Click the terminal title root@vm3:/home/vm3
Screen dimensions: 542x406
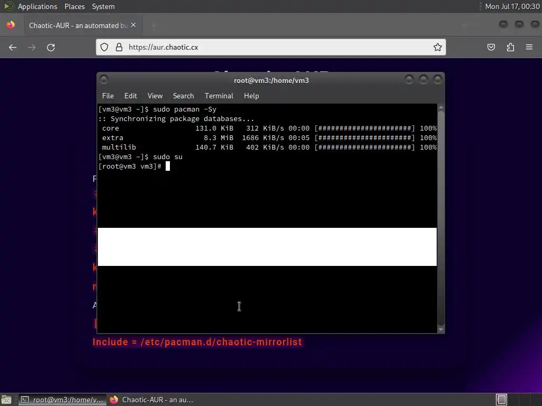coord(272,80)
